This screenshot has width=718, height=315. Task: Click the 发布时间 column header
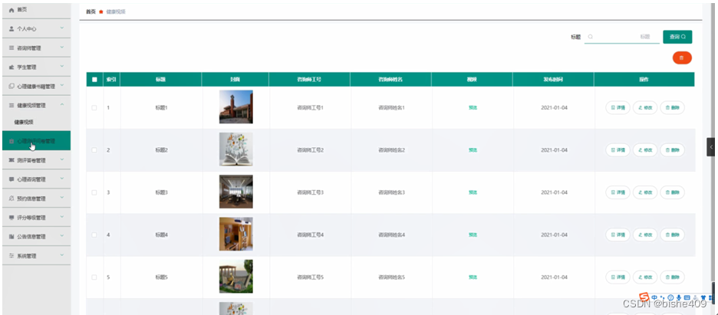pos(554,79)
